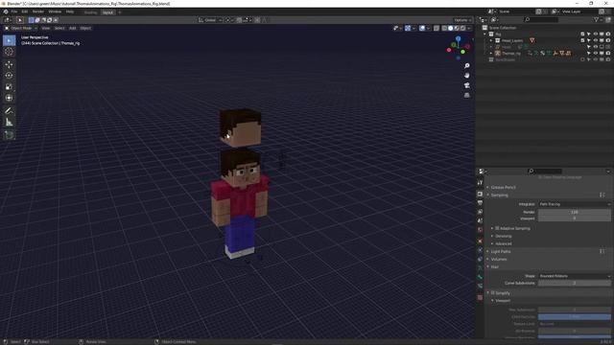Open the viewport View menu
This screenshot has height=345, width=614.
coord(46,28)
